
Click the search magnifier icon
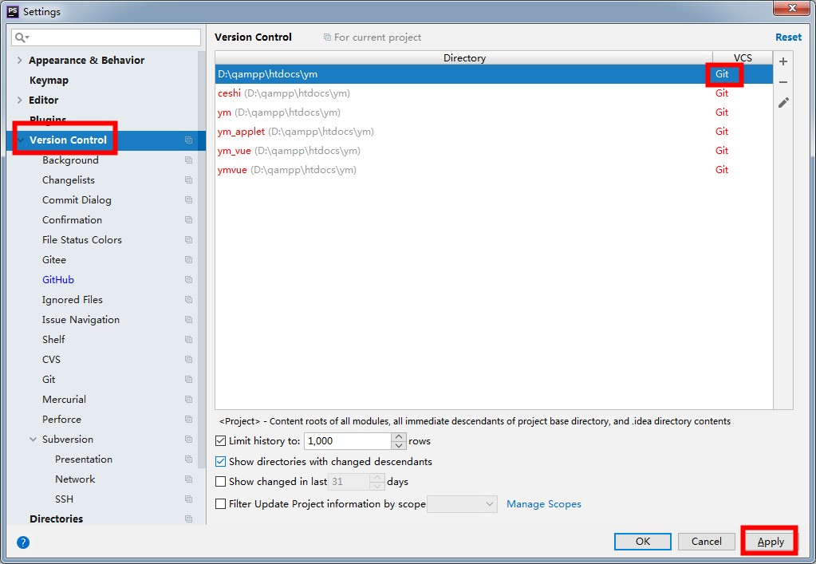tap(21, 37)
